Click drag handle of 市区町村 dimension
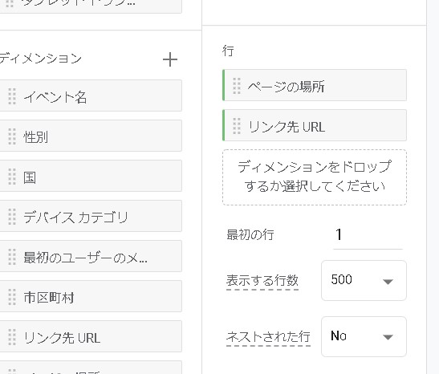This screenshot has height=374, width=439. (x=12, y=297)
